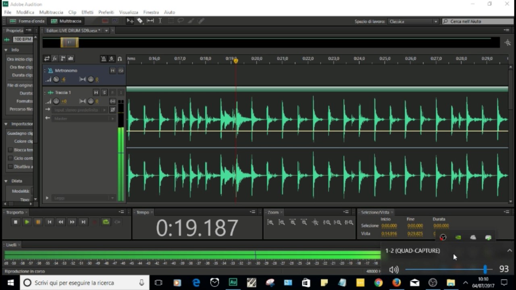
Task: Zoom in time in Zoom panel
Action: click(x=293, y=222)
